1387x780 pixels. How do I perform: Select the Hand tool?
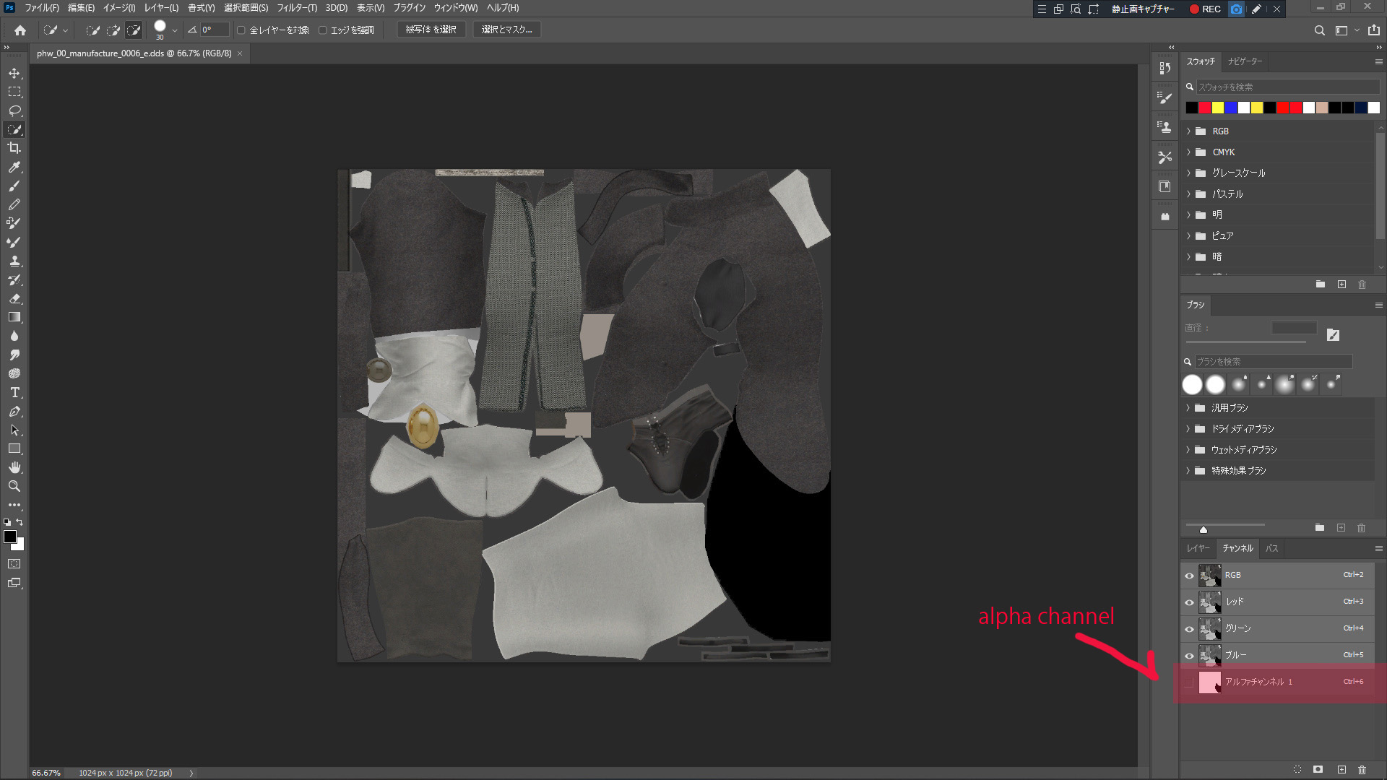[x=14, y=467]
